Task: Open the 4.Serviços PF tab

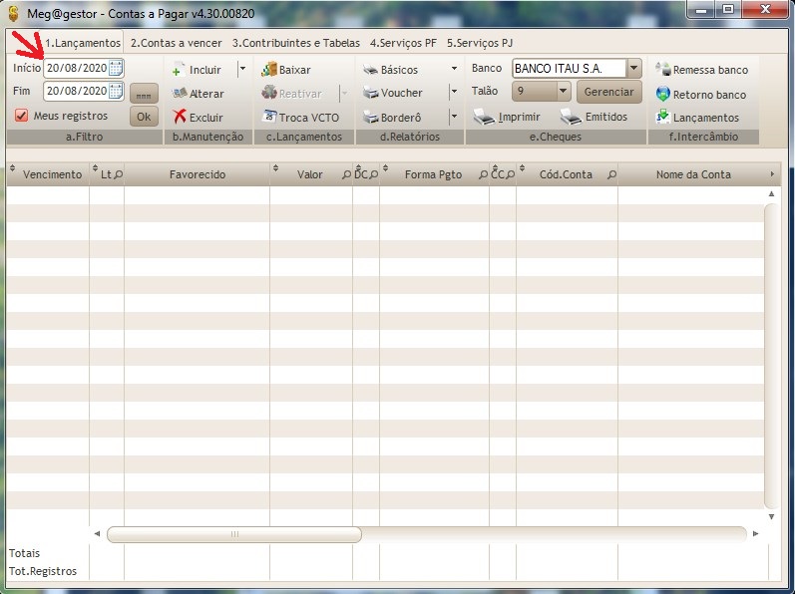Action: pyautogui.click(x=403, y=43)
